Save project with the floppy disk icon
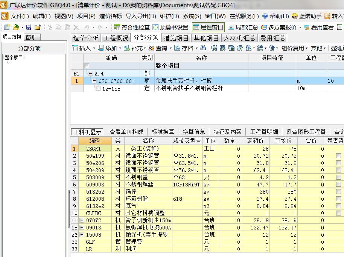Image resolution: width=344 pixels, height=257 pixels. 29,27
